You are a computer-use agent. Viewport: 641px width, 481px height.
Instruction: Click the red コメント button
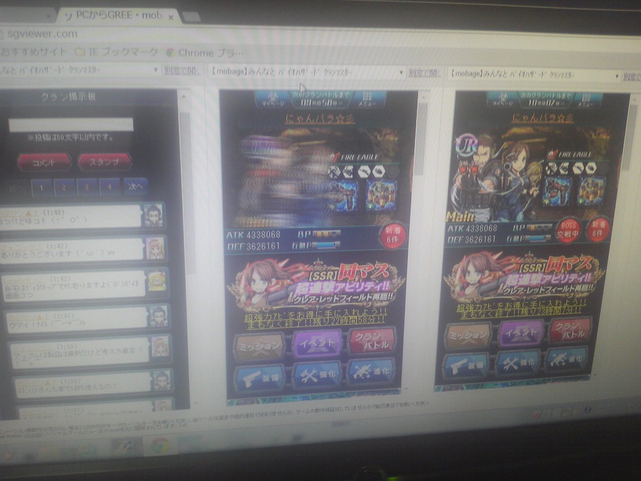[44, 162]
